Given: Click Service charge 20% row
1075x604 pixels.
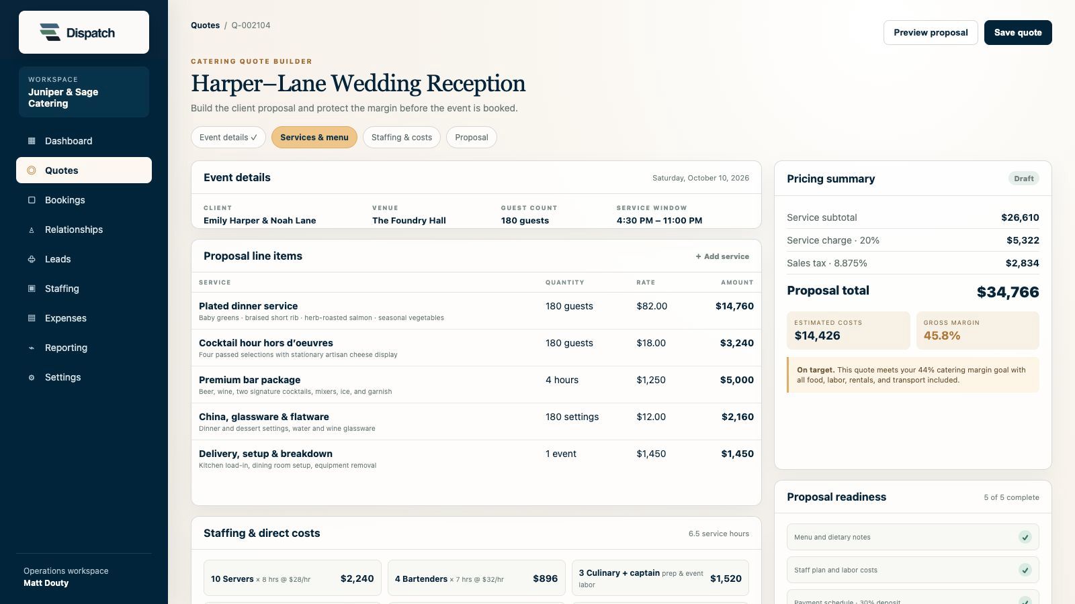Looking at the screenshot, I should tap(913, 240).
